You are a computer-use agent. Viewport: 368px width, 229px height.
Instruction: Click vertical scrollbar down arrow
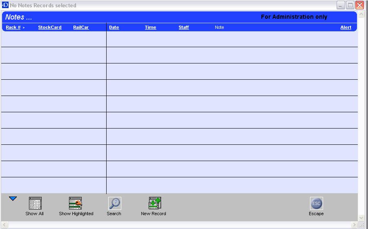[x=361, y=218]
